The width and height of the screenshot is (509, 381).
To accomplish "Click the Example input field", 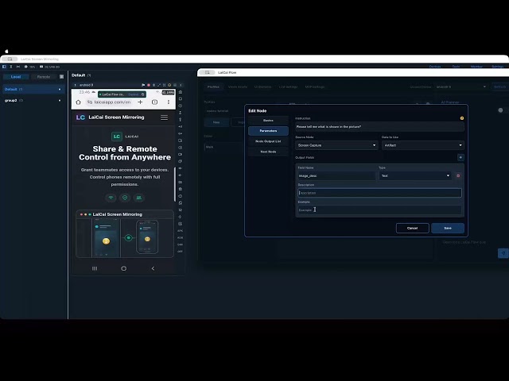I will click(379, 210).
